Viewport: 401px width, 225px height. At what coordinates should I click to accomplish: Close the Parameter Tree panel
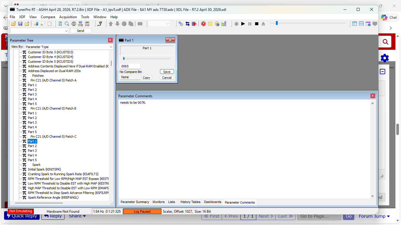110,40
